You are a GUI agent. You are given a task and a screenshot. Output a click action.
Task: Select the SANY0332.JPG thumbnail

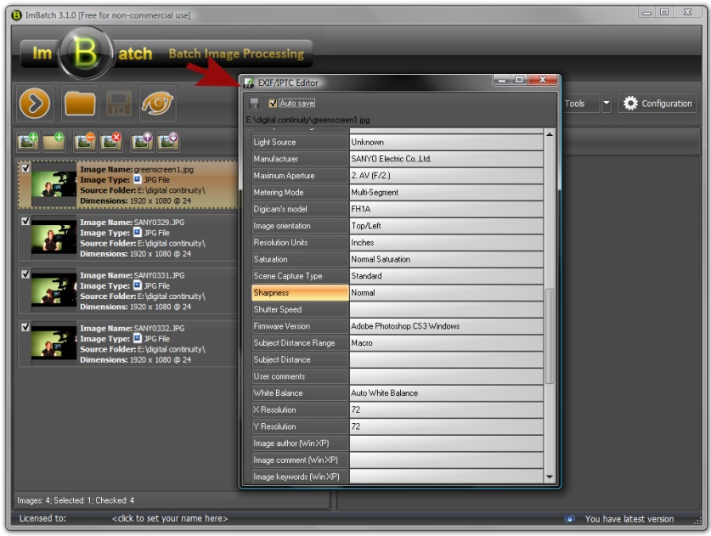click(x=54, y=343)
